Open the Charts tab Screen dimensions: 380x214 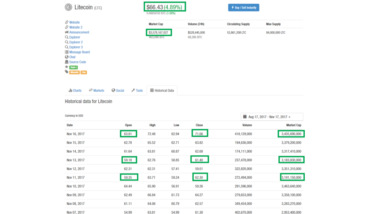coord(75,90)
